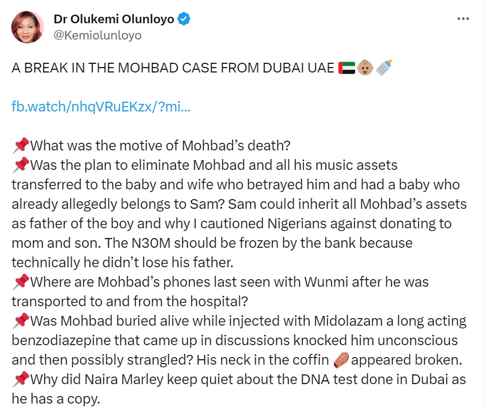The height and width of the screenshot is (409, 493).
Task: Click the Dr Olukemi Olunloyo display name
Action: pyautogui.click(x=114, y=19)
